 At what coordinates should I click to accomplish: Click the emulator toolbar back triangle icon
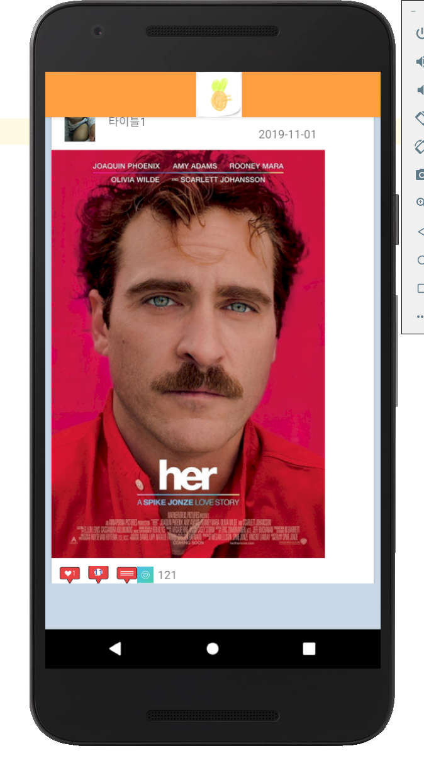click(420, 232)
